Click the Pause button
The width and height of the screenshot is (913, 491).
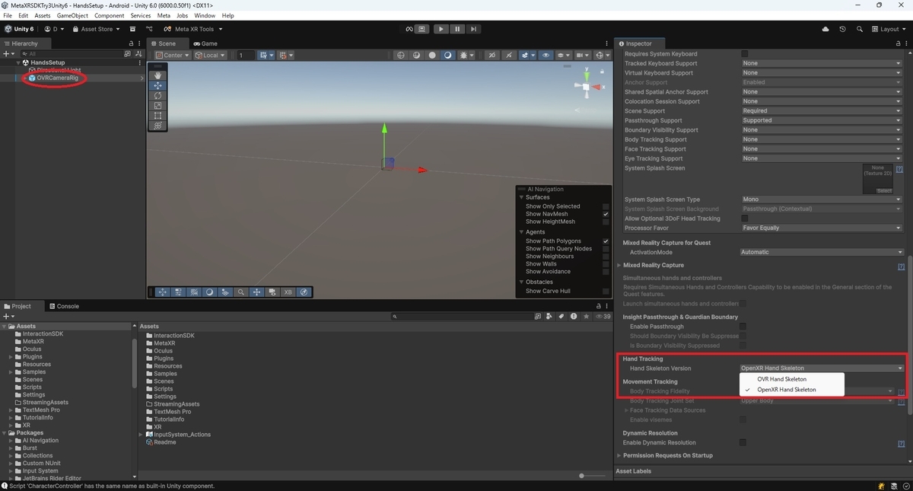pos(457,29)
